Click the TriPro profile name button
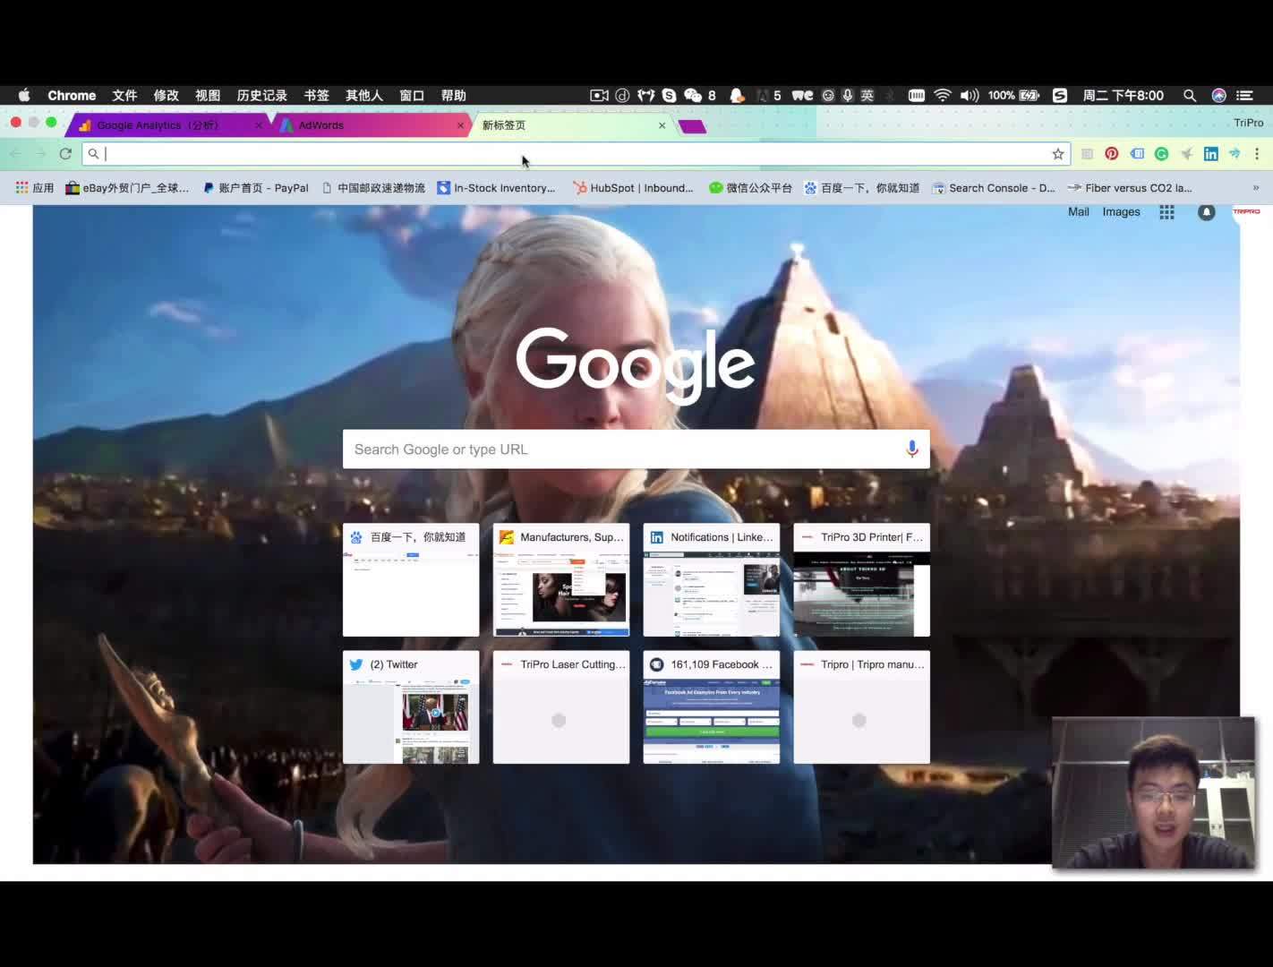Screen dimensions: 1273x967 [1249, 123]
